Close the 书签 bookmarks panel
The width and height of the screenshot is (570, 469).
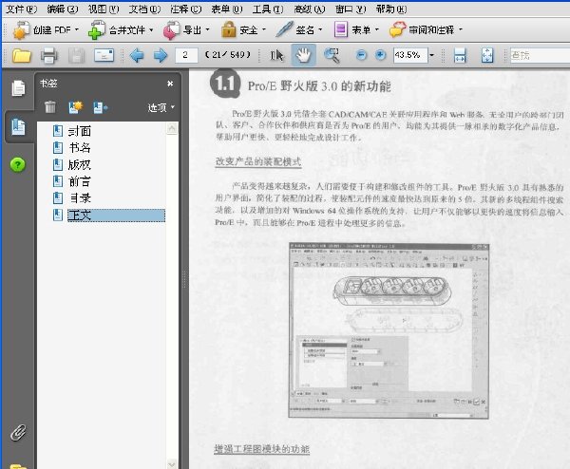pos(170,84)
